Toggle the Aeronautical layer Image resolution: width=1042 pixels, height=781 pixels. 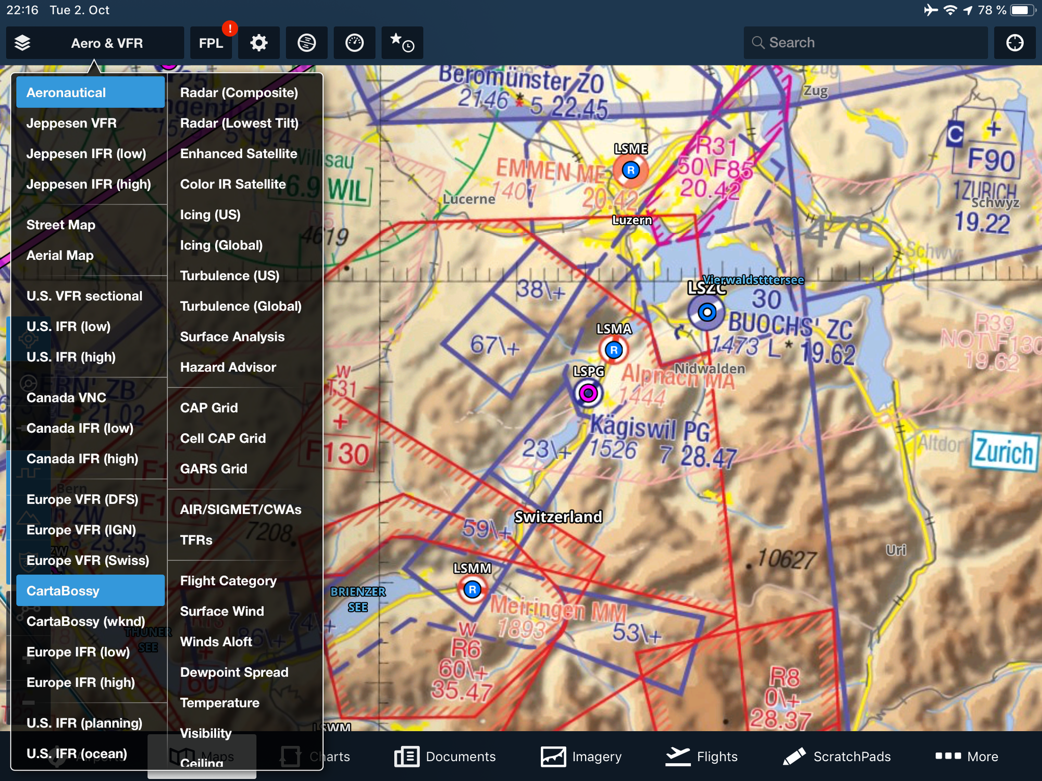pos(90,93)
